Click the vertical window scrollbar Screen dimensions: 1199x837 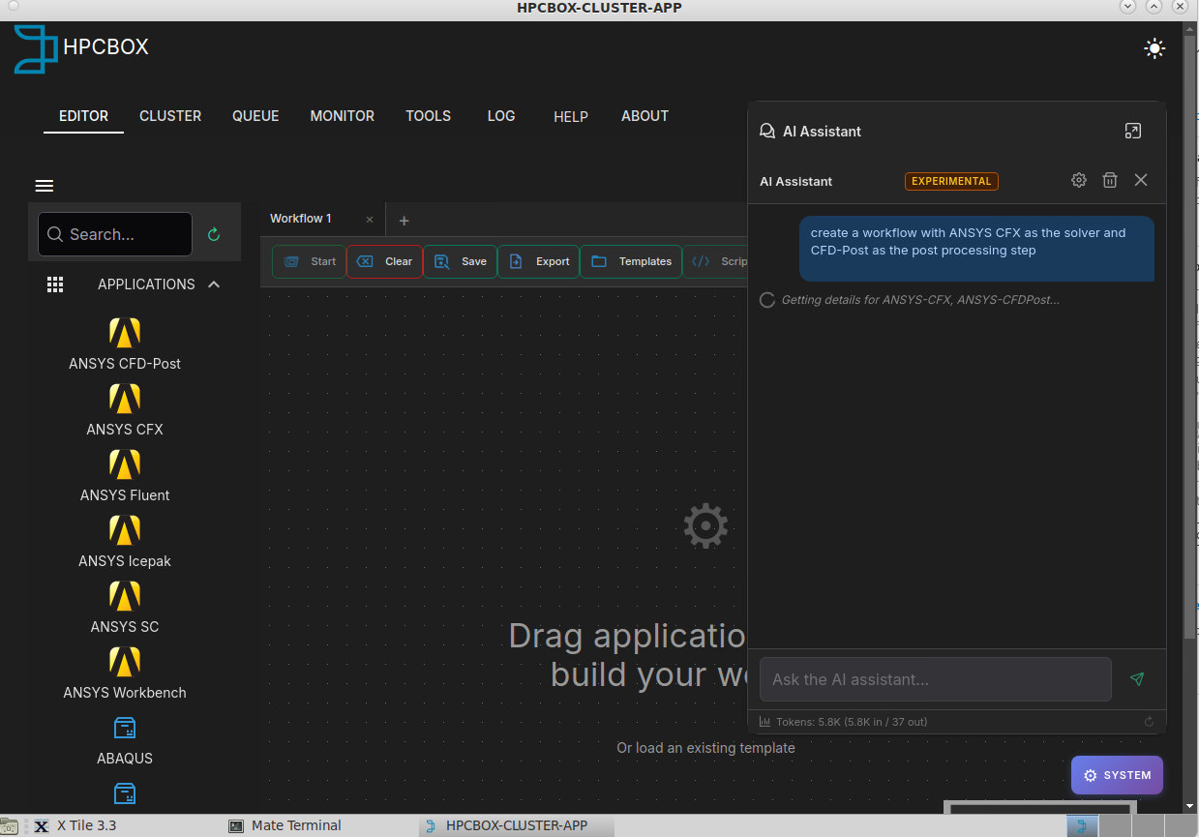[1190, 339]
